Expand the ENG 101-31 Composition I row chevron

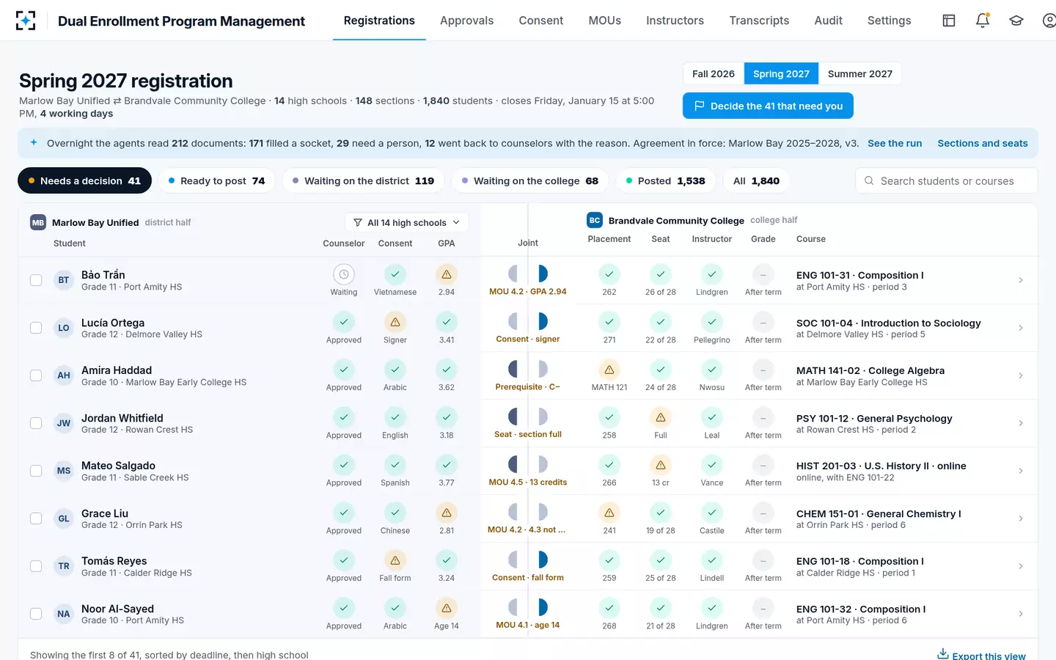click(1021, 280)
